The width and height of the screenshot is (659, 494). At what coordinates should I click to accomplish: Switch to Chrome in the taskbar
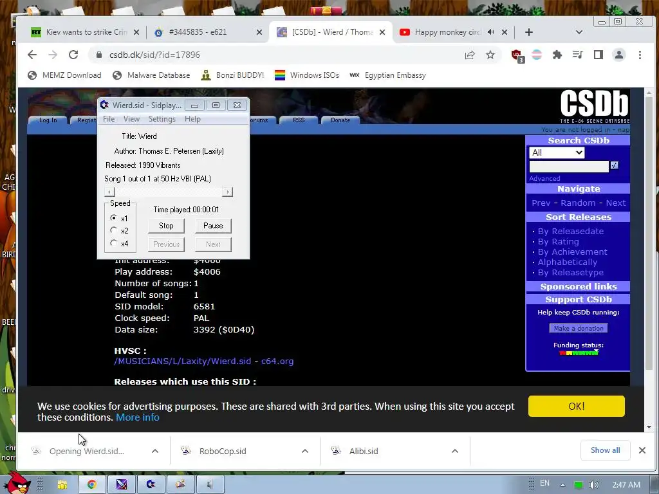pyautogui.click(x=91, y=485)
